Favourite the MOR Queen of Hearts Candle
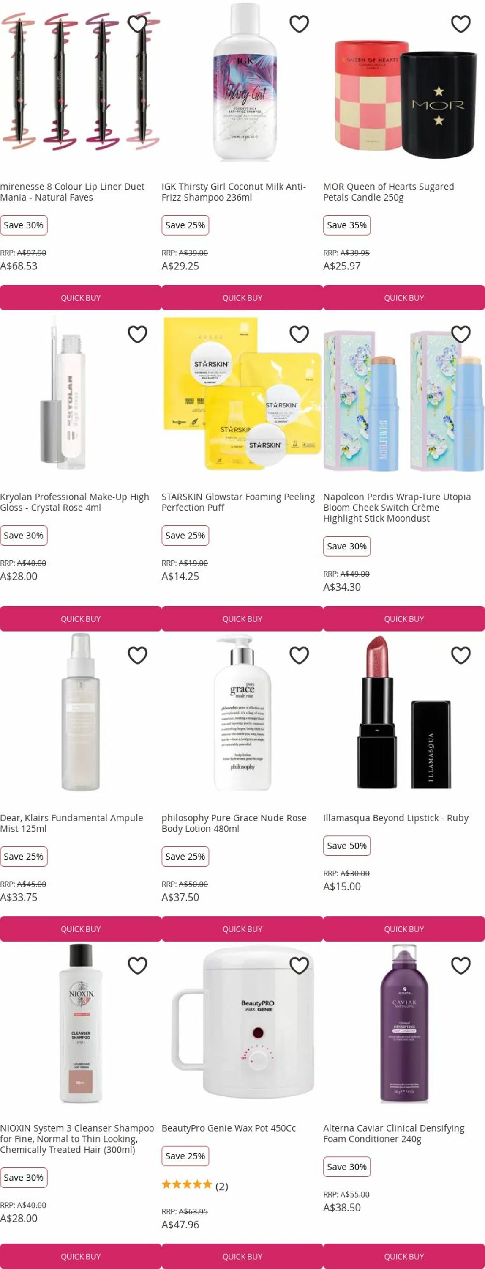485x1269 pixels. click(461, 24)
